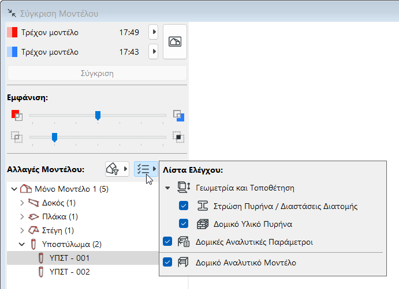
Task: Click the Γεωμετρία και Τοποθέτηση label
Action: tap(245, 188)
